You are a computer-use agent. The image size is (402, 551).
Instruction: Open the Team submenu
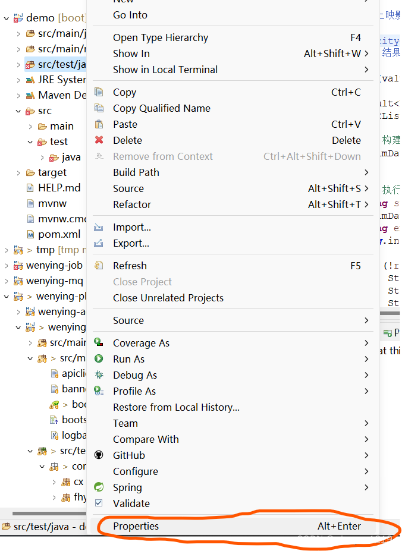pyautogui.click(x=233, y=423)
